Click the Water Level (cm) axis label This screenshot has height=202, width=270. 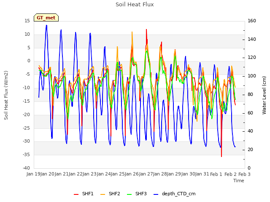tap(264, 96)
